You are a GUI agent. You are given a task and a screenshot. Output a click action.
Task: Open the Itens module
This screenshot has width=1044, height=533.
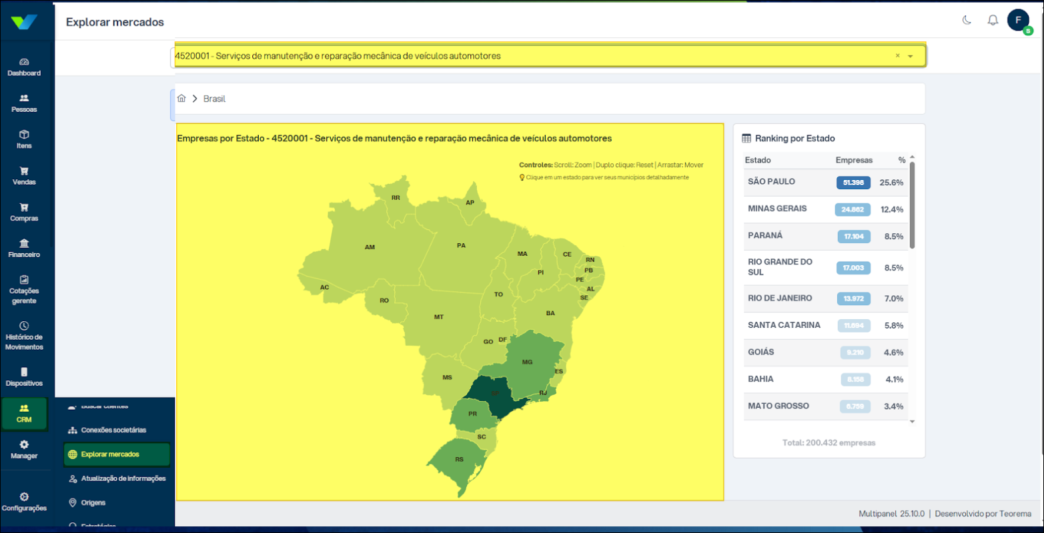(24, 139)
